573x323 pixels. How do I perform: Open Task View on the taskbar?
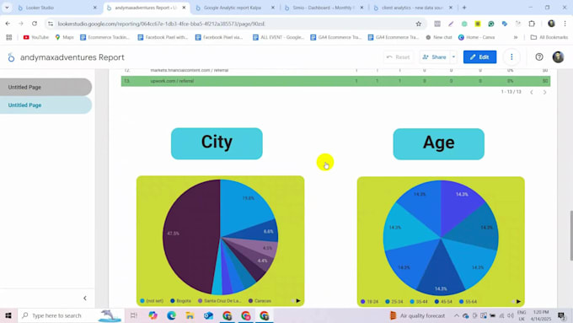tap(134, 315)
